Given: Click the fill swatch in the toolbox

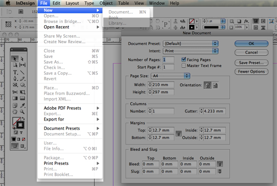Looking at the screenshot, I should tap(15, 121).
